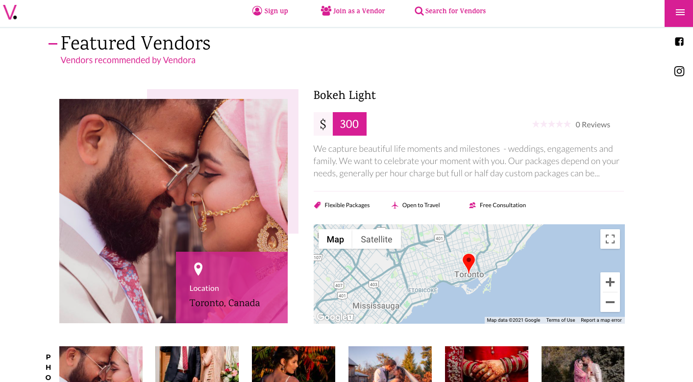Open the Instagram page icon

(x=679, y=72)
